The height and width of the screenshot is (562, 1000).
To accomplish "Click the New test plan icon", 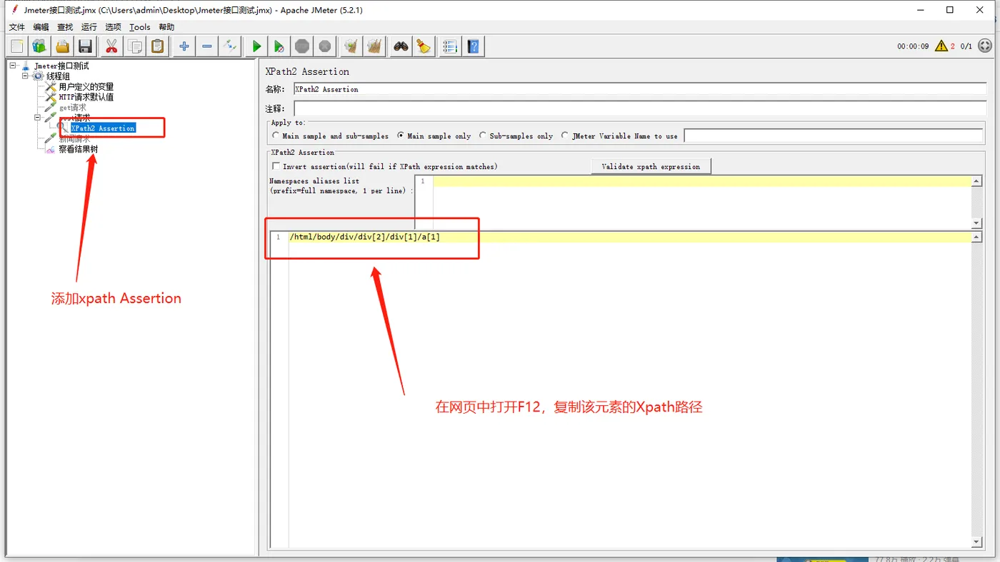I will [x=17, y=46].
